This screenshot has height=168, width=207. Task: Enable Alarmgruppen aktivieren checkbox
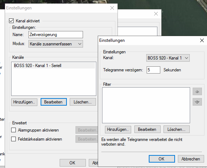coord(13,130)
